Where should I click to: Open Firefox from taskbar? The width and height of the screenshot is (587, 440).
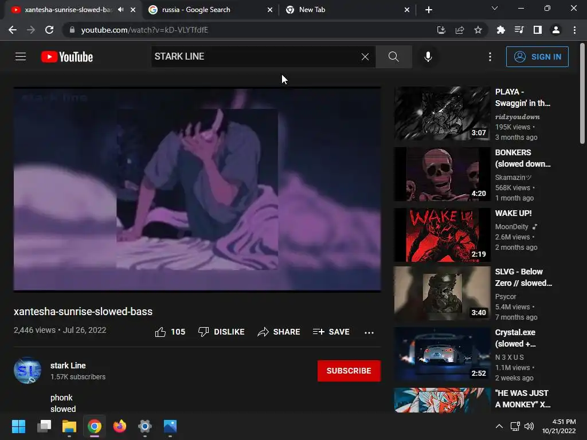point(120,426)
